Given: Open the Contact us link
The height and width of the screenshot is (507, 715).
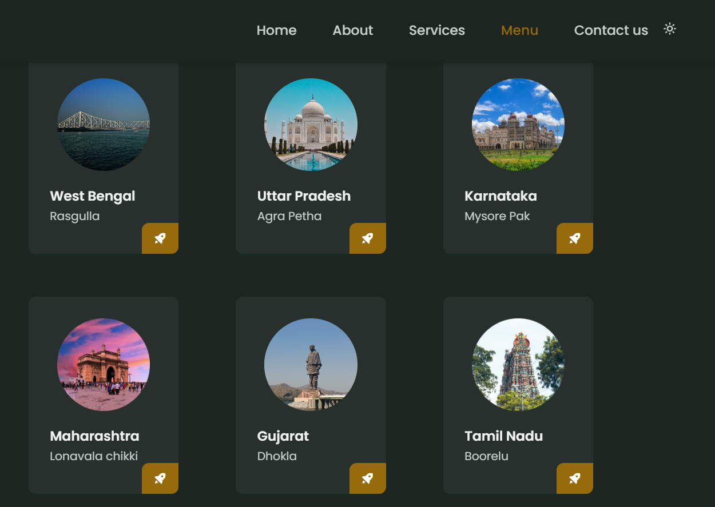Looking at the screenshot, I should click(x=611, y=30).
